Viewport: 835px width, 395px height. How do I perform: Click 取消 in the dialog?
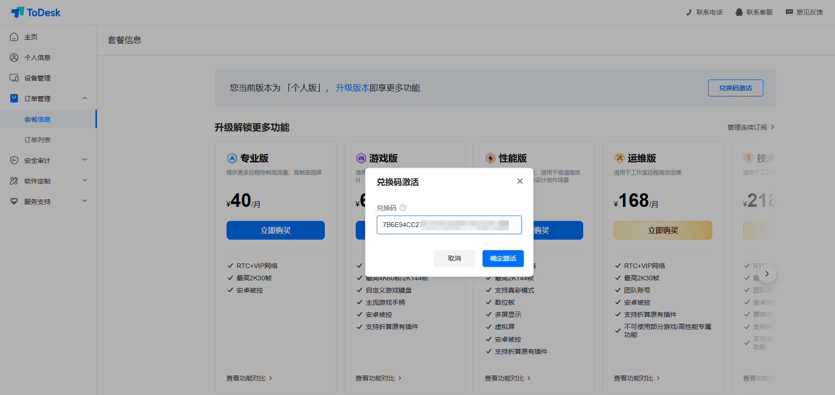[454, 258]
